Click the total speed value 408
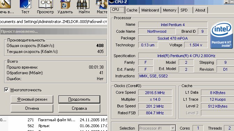The width and height of the screenshot is (234, 131). pos(100,46)
